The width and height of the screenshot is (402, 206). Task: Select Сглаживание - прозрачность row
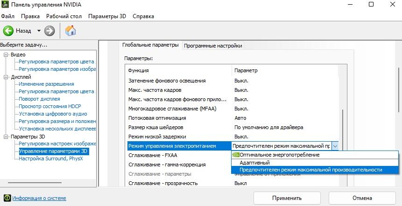[x=233, y=183]
